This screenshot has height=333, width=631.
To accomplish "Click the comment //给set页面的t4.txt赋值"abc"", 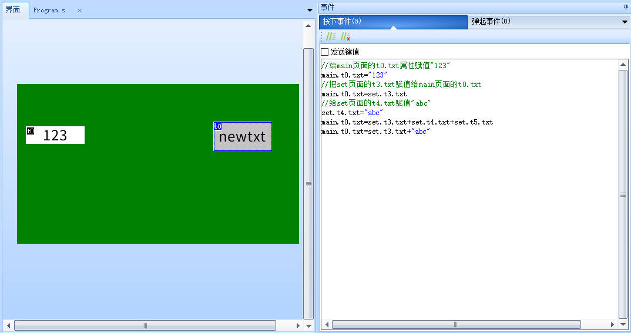I will (376, 103).
